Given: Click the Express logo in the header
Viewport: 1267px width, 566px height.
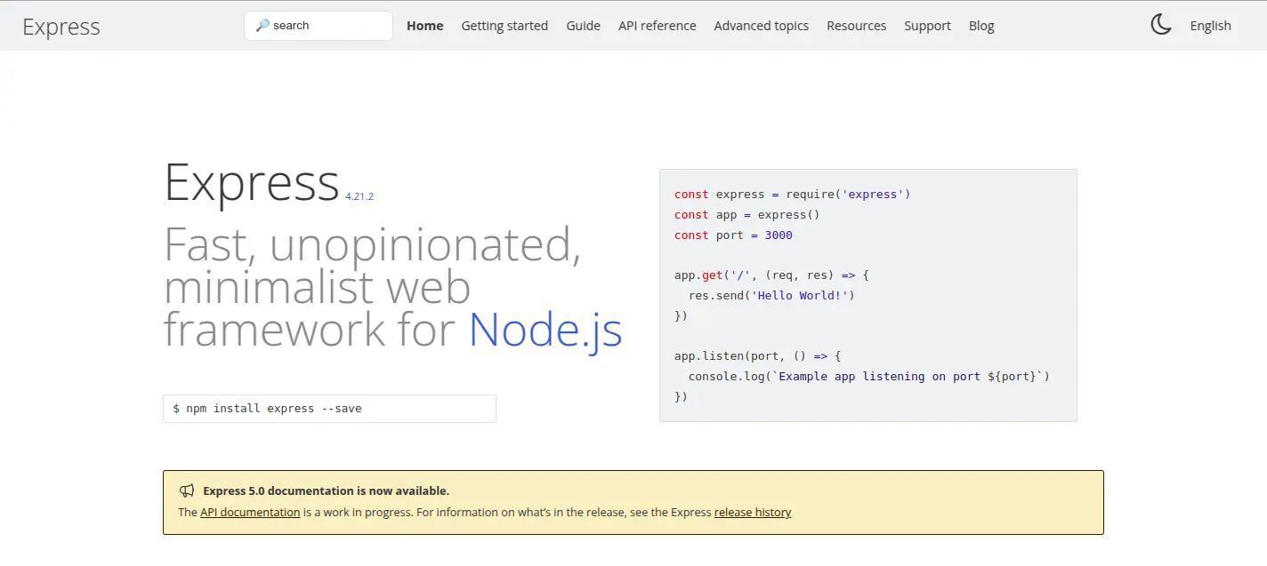Looking at the screenshot, I should [61, 27].
